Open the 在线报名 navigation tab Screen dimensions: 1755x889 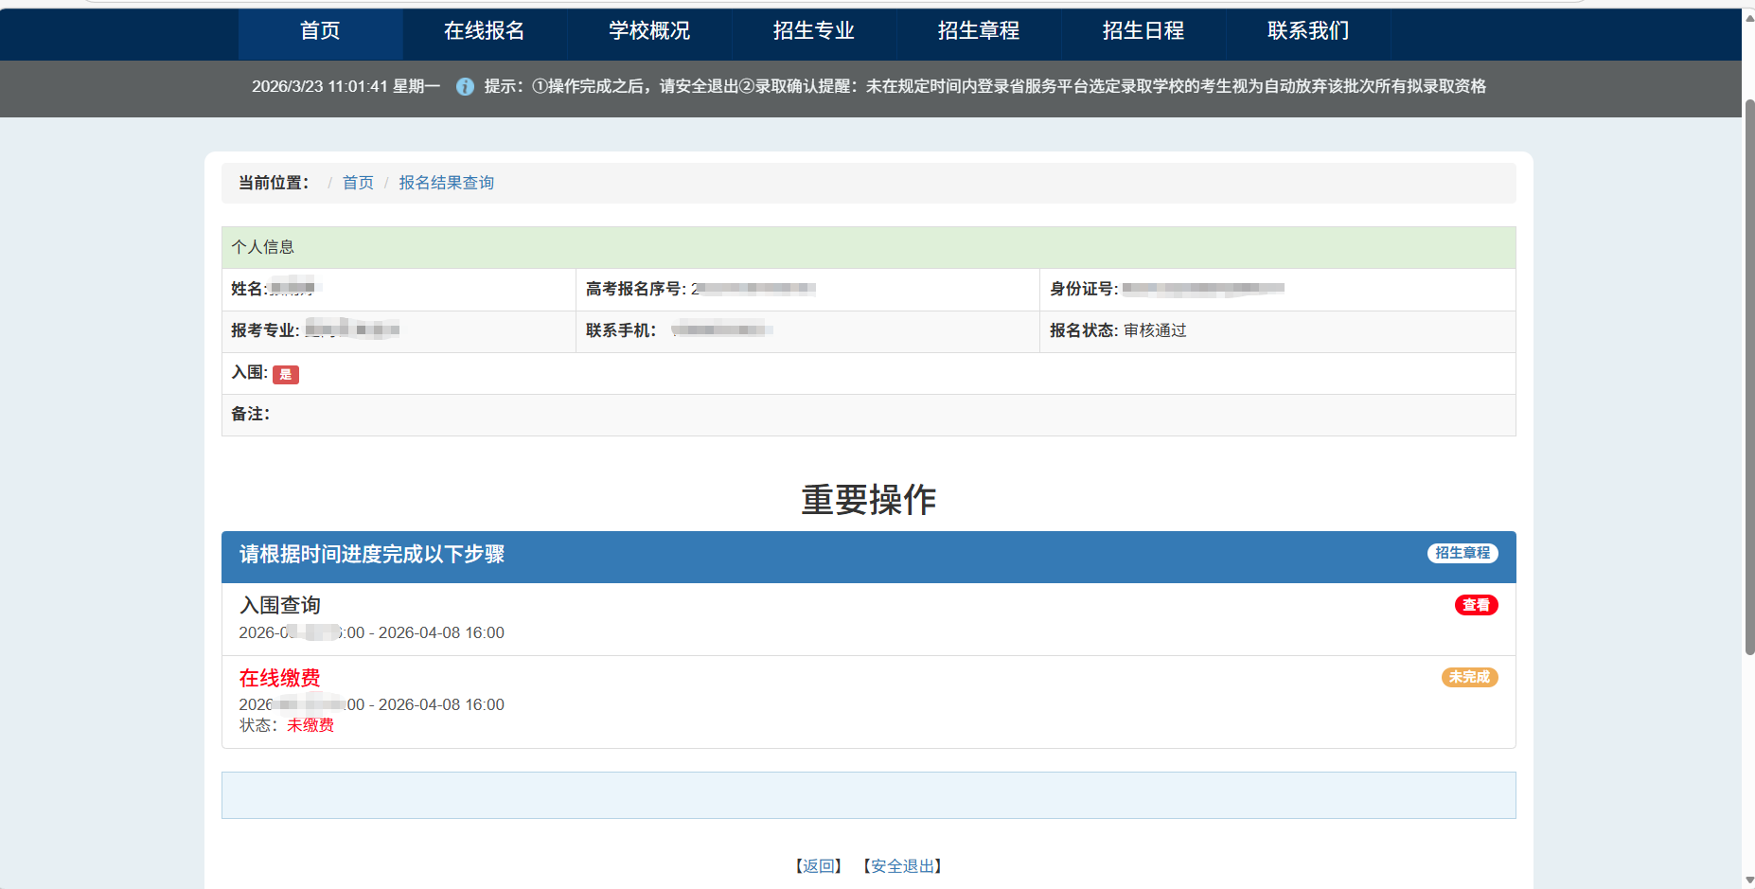485,31
